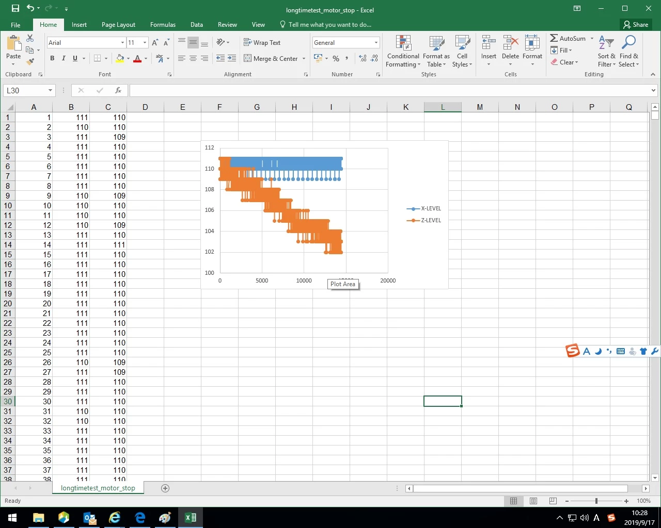Expand the font name Arial dropdown
Screen dimensions: 661x528
click(x=122, y=43)
